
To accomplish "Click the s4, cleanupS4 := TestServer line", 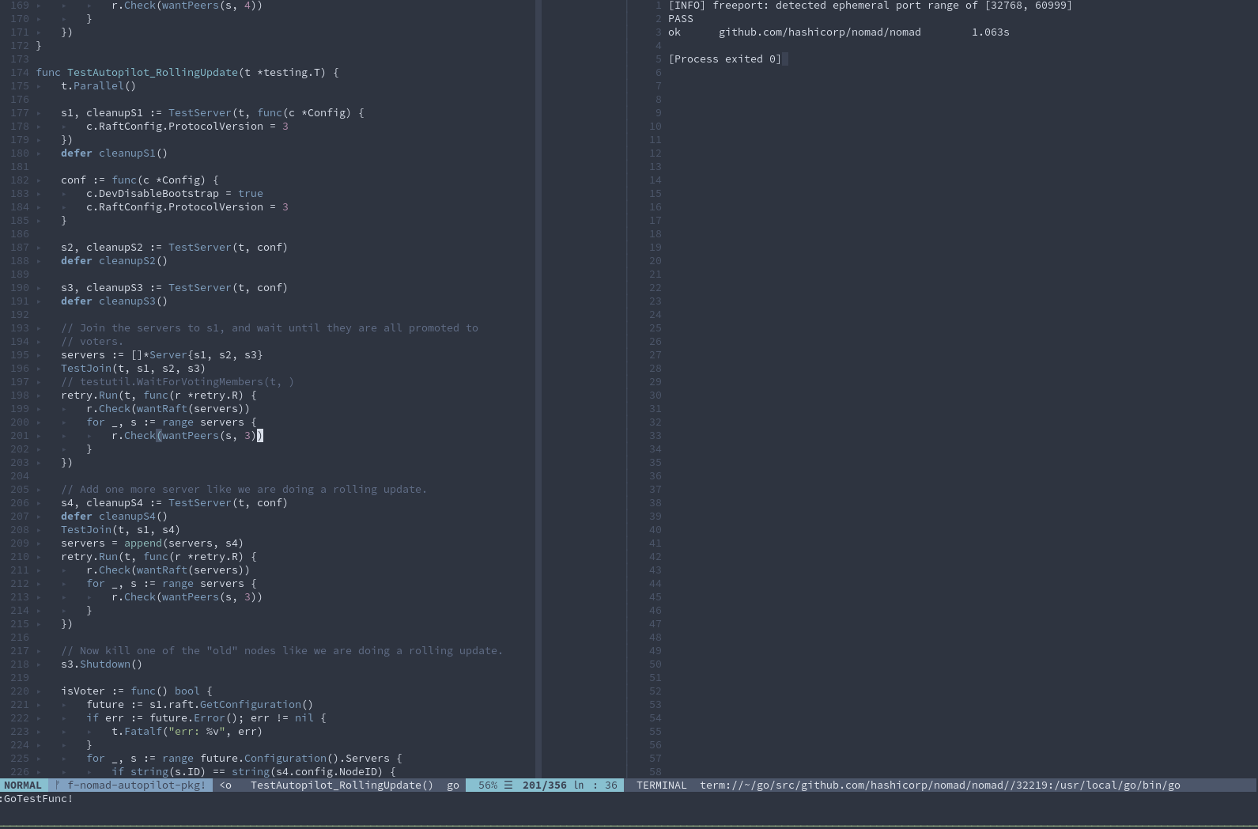I will [x=175, y=503].
